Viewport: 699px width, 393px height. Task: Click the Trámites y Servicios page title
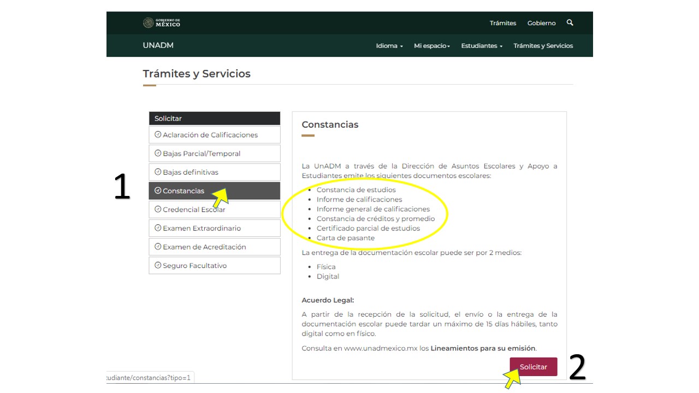197,74
